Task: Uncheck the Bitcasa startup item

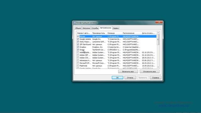Action: (x=78, y=36)
